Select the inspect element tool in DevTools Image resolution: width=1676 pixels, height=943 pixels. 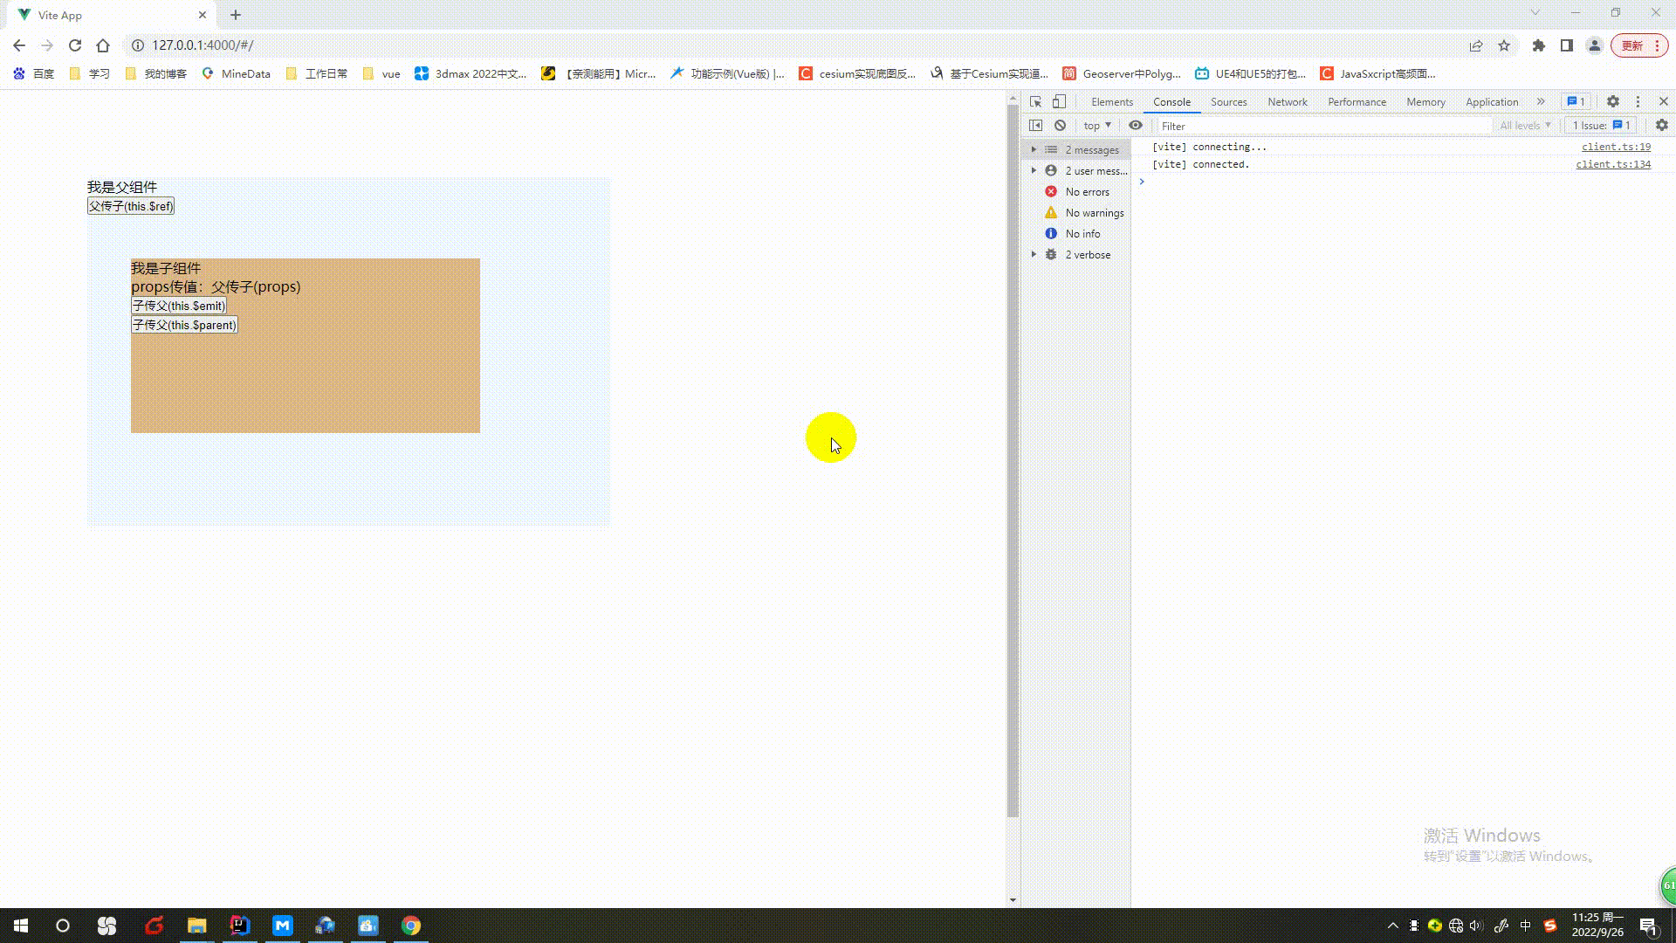coord(1035,101)
